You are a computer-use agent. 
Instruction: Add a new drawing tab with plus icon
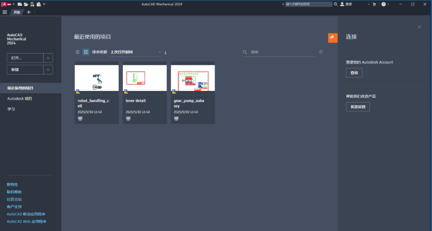(28, 12)
